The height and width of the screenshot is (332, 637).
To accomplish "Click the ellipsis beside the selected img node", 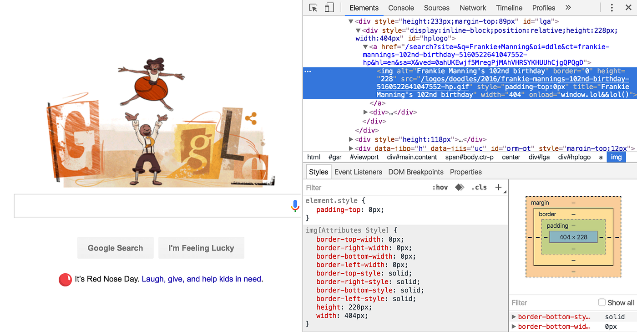I will (x=308, y=72).
